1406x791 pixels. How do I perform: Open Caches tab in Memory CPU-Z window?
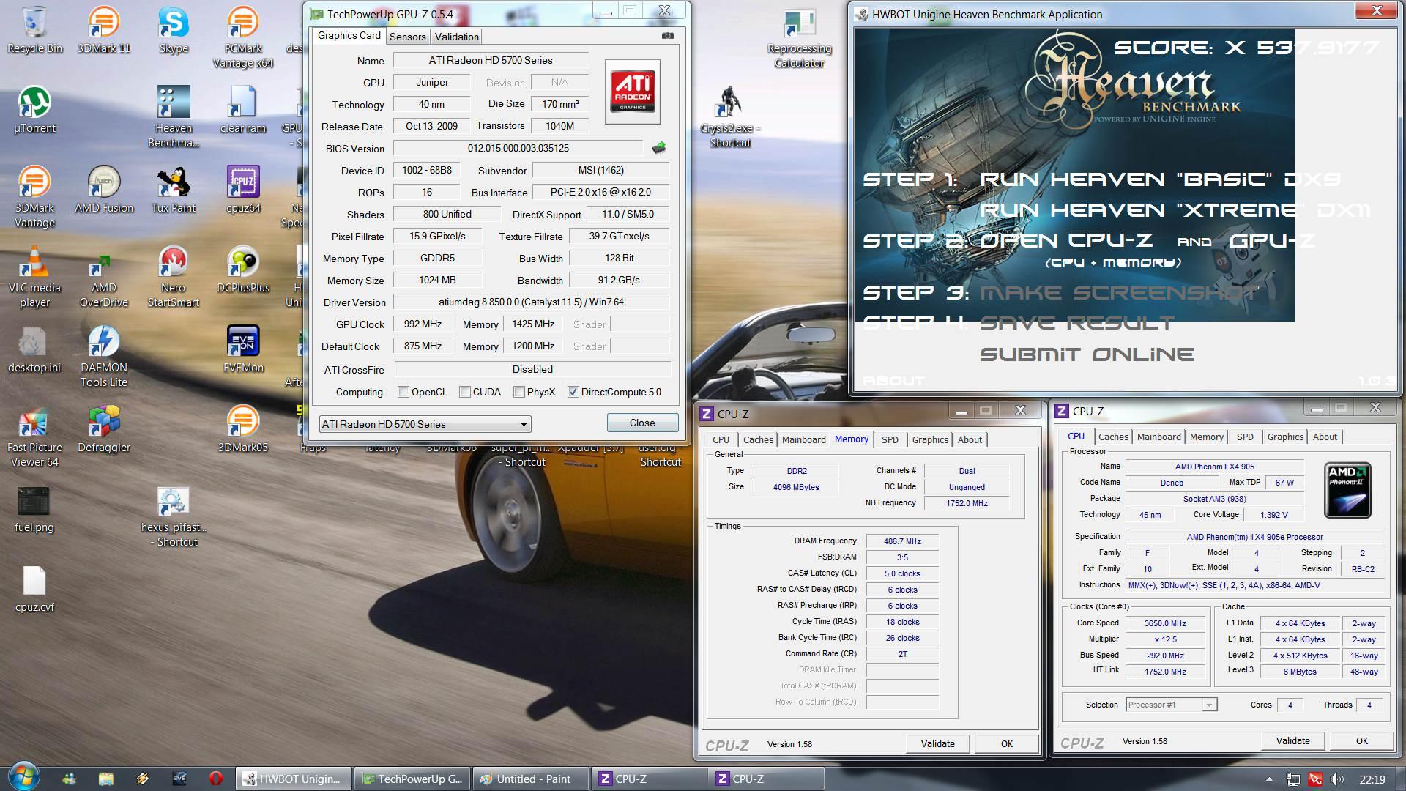point(758,439)
